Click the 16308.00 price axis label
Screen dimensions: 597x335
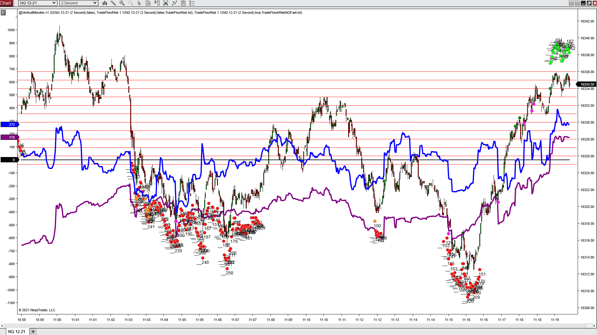[587, 308]
